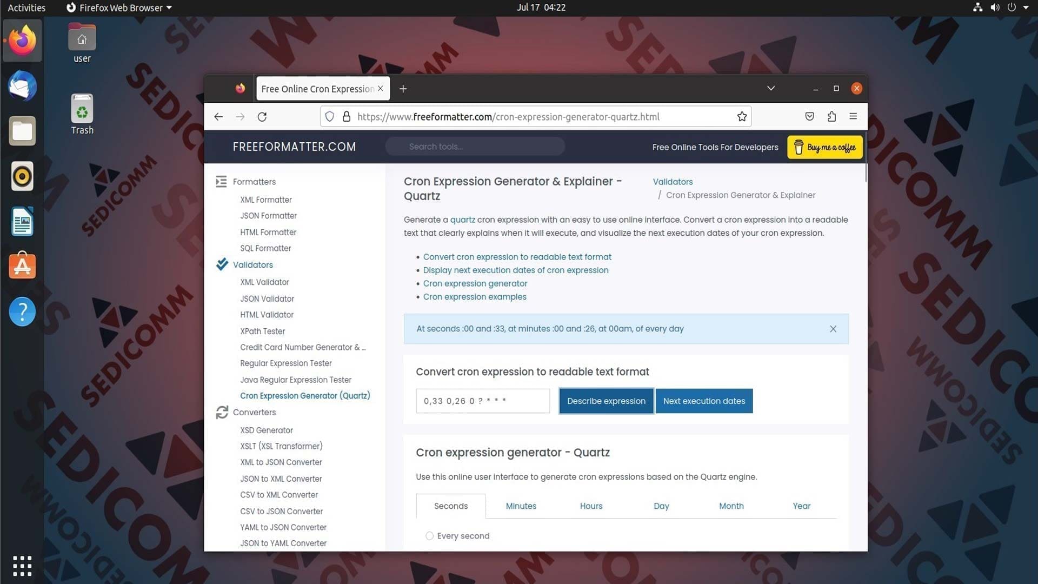
Task: Open Firefox from the Ubuntu dock
Action: pos(22,41)
